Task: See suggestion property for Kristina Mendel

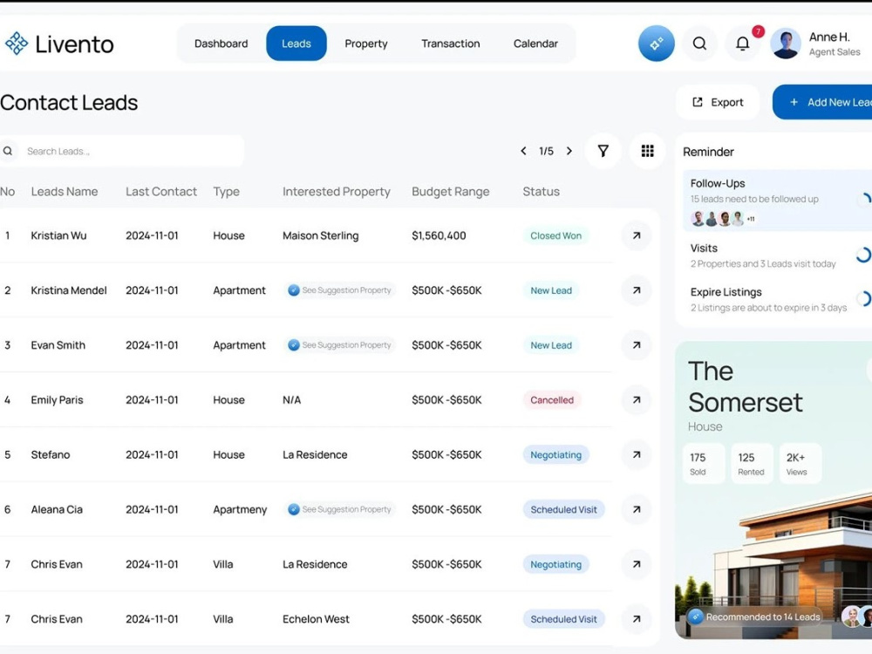Action: coord(340,290)
